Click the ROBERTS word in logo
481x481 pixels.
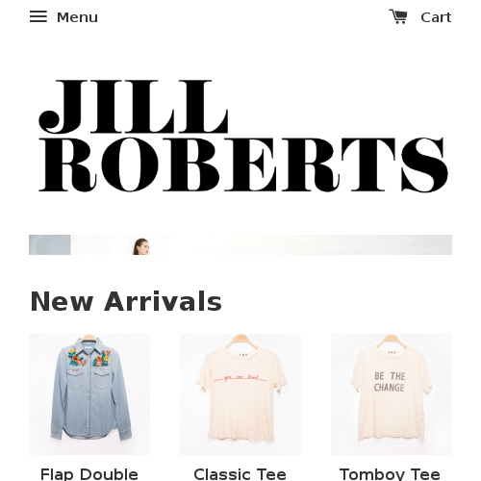pos(243,165)
